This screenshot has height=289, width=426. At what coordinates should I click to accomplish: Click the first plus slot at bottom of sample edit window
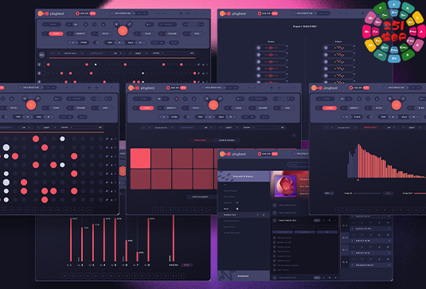click(338, 209)
